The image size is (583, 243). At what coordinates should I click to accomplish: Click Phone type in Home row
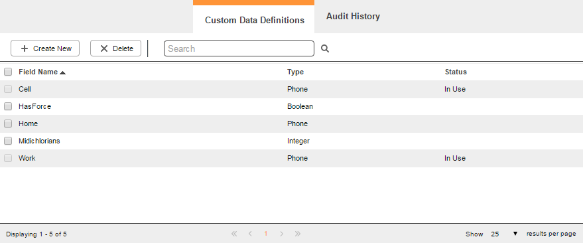coord(297,123)
